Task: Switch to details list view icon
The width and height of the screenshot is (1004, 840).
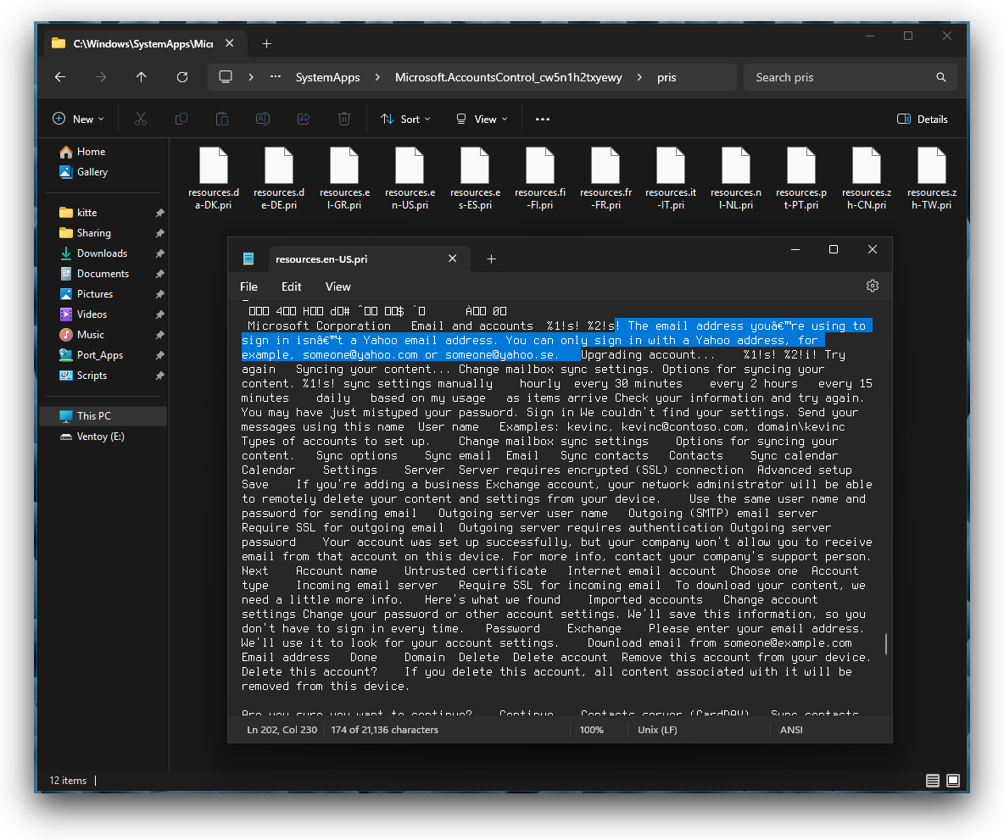Action: [932, 781]
